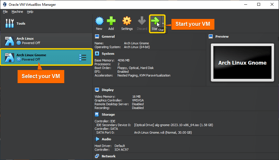The width and height of the screenshot is (279, 160).
Task: Maximize the VirtualBox Manager window
Action: pos(259,4)
